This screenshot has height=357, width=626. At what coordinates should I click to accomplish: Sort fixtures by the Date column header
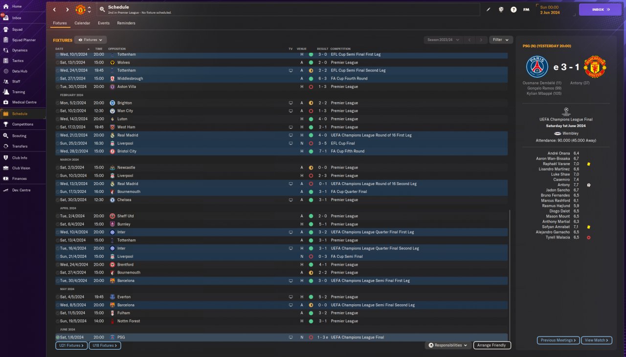click(59, 49)
